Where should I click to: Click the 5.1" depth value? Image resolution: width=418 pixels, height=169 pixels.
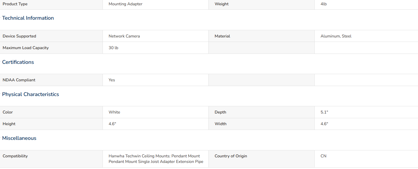[x=324, y=112]
